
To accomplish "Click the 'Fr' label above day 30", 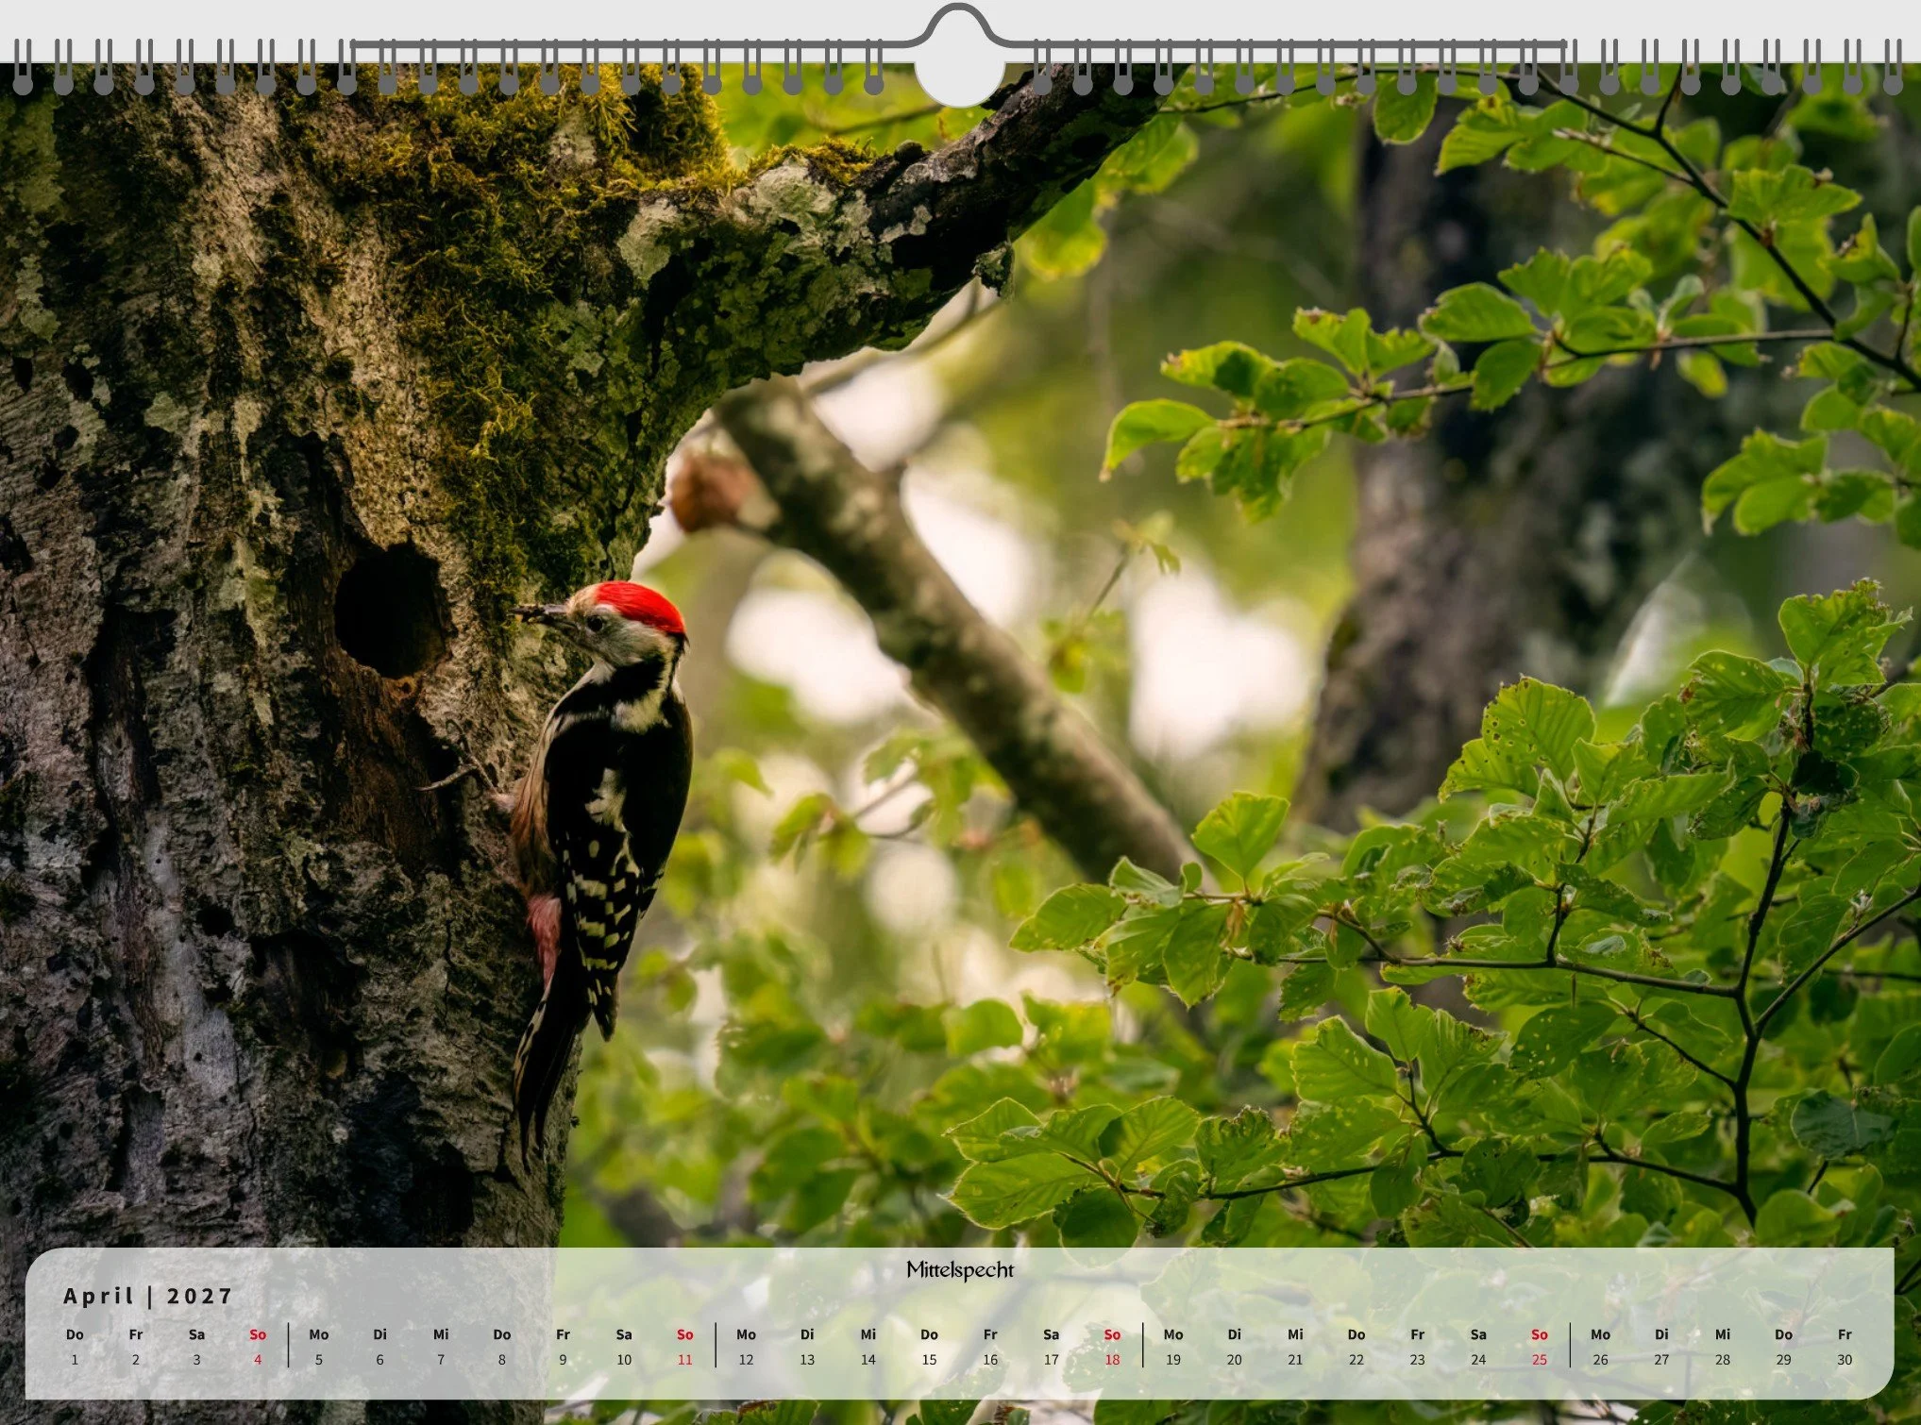I will 1845,1334.
